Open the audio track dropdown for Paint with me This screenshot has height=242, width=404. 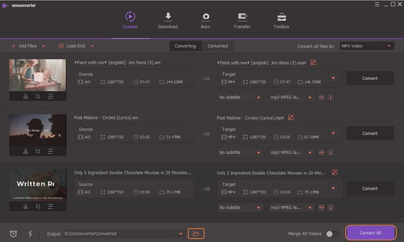tap(291, 97)
